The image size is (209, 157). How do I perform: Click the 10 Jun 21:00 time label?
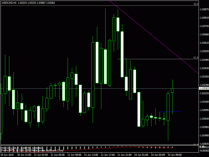(24, 155)
